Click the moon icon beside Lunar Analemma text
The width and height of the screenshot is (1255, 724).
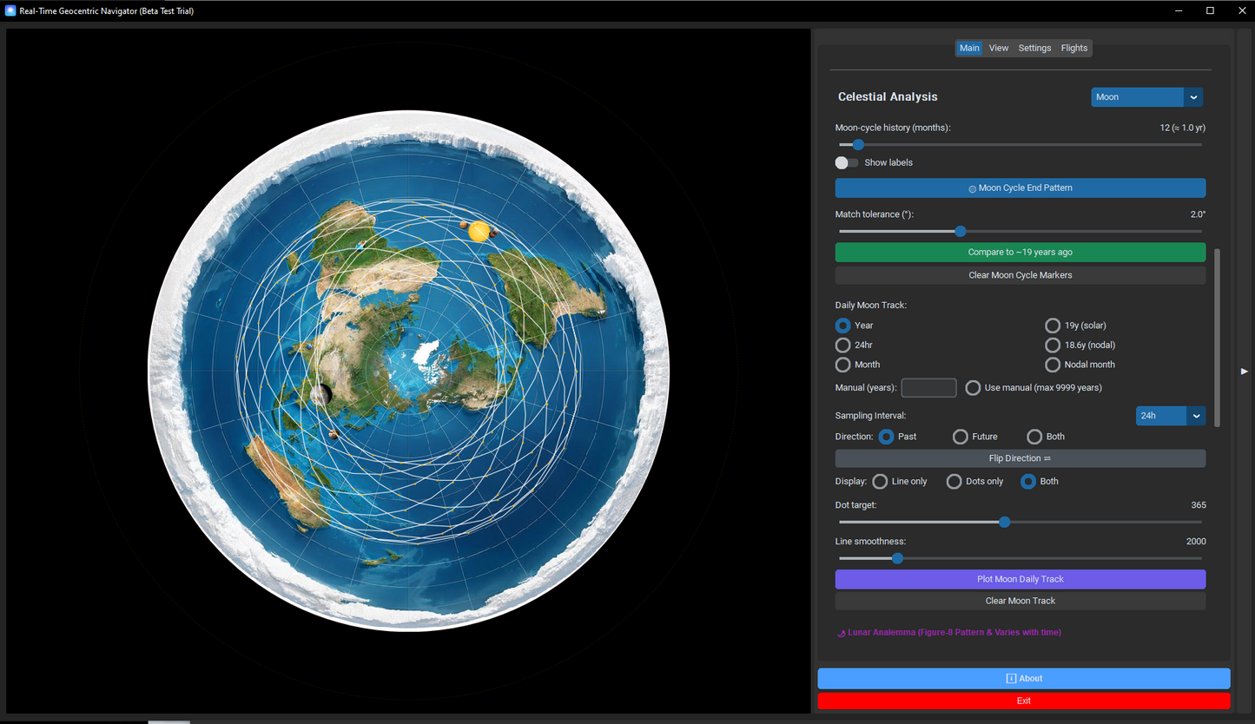pos(840,632)
